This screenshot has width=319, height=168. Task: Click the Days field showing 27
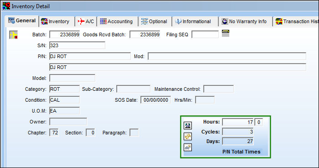pyautogui.click(x=237, y=141)
